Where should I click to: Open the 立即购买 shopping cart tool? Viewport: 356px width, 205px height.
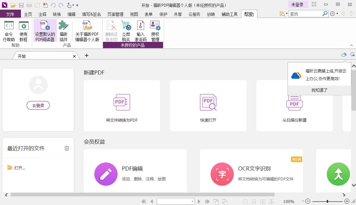[126, 32]
